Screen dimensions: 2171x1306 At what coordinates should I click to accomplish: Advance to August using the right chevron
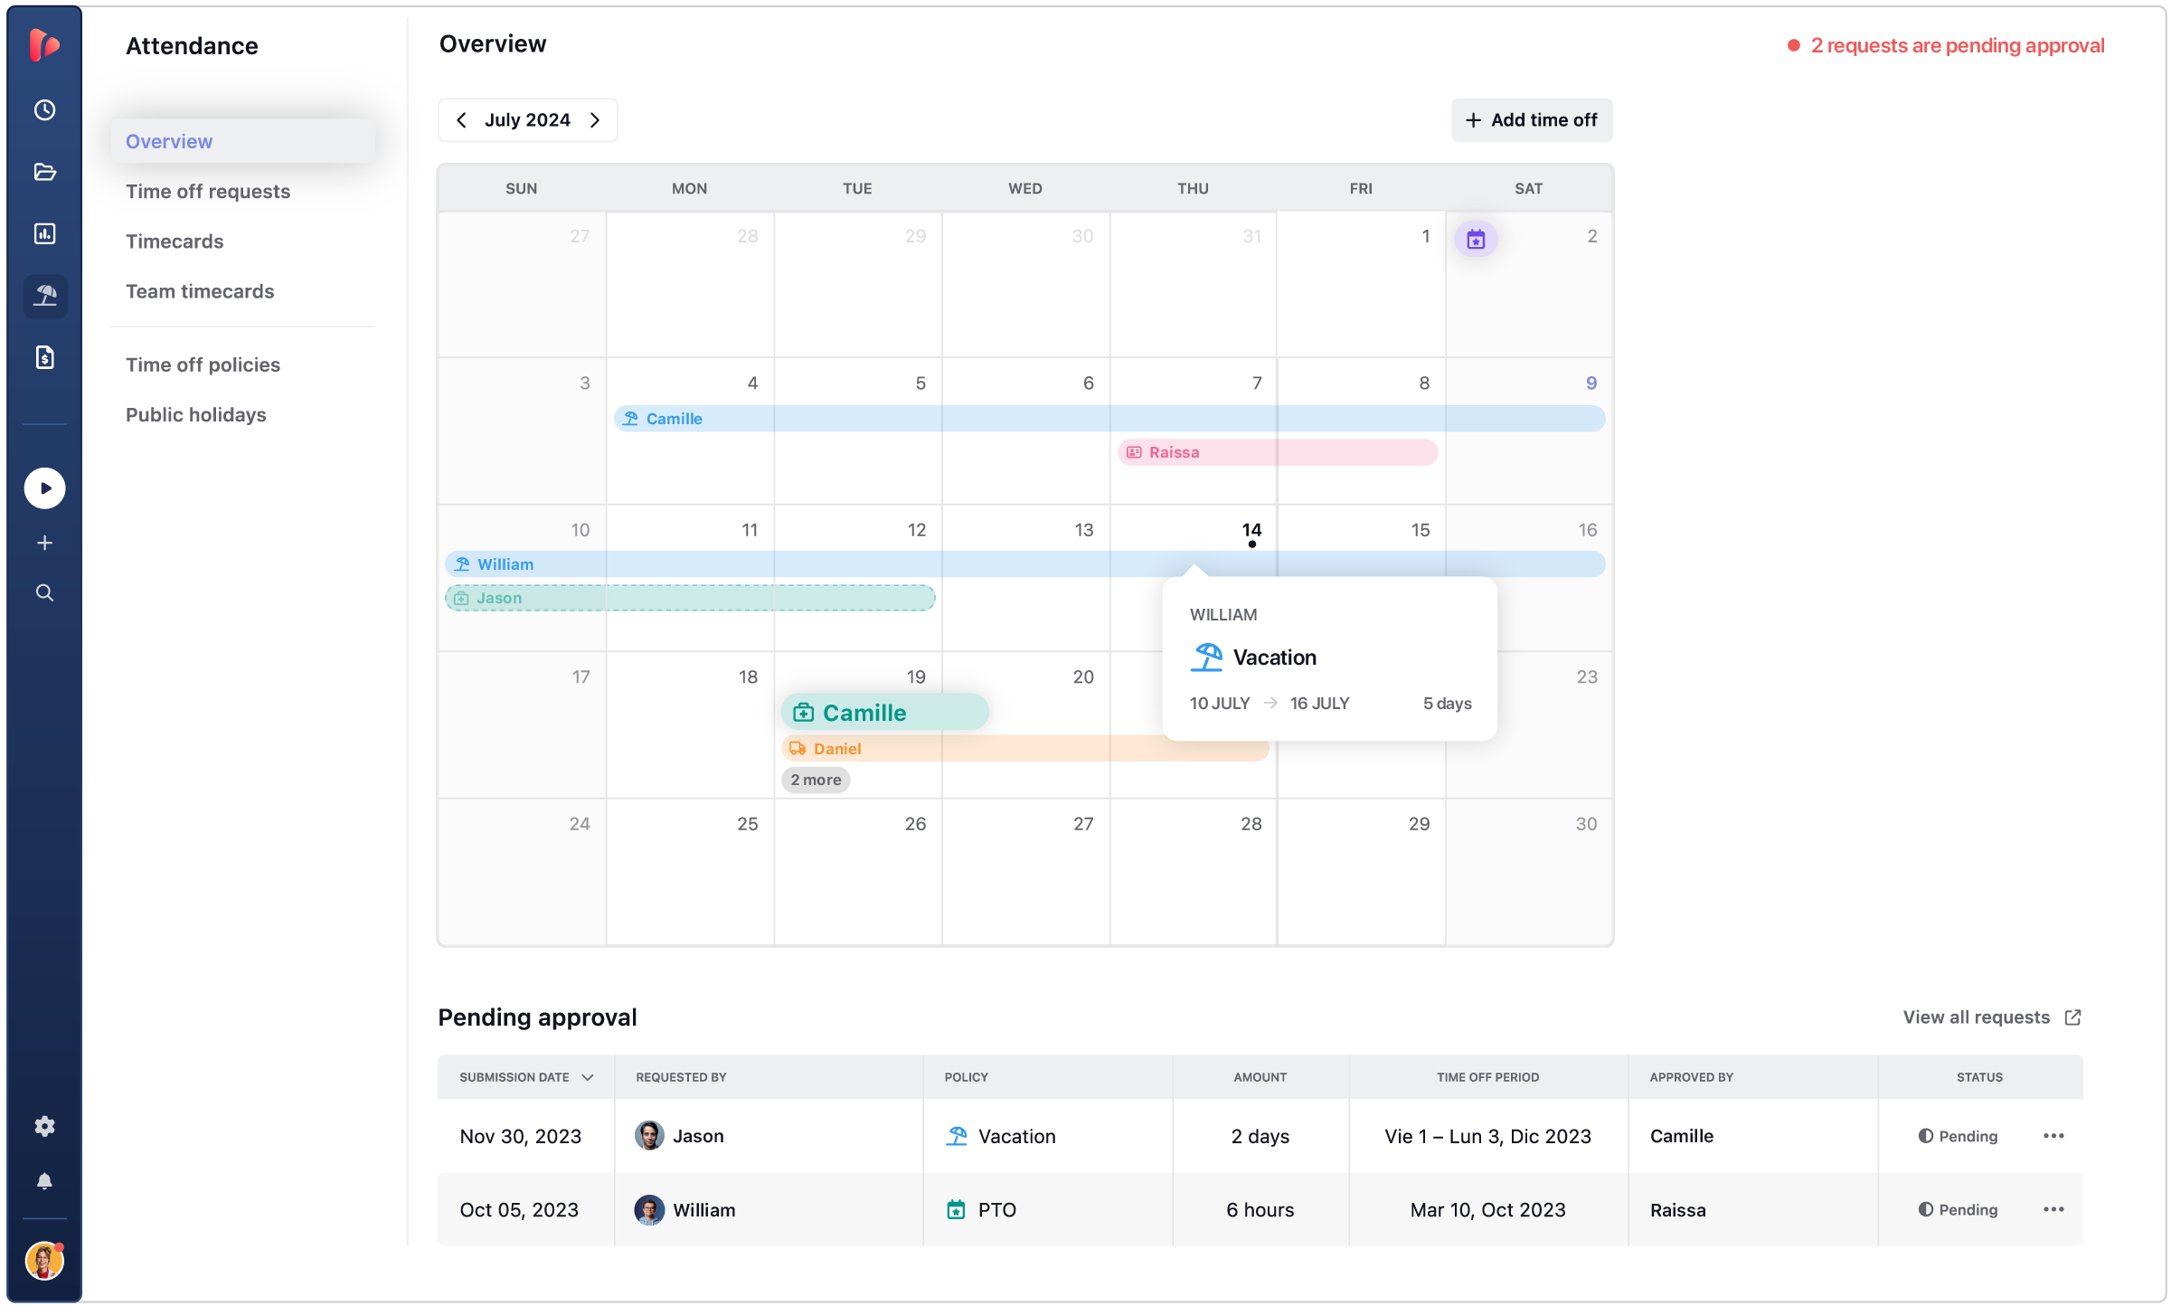594,119
